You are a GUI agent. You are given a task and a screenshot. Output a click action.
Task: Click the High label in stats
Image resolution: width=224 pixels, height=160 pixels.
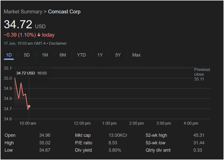pyautogui.click(x=9, y=143)
